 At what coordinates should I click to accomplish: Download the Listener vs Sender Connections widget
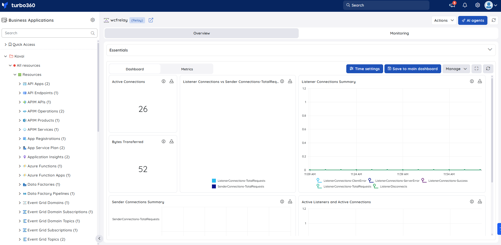click(x=290, y=82)
